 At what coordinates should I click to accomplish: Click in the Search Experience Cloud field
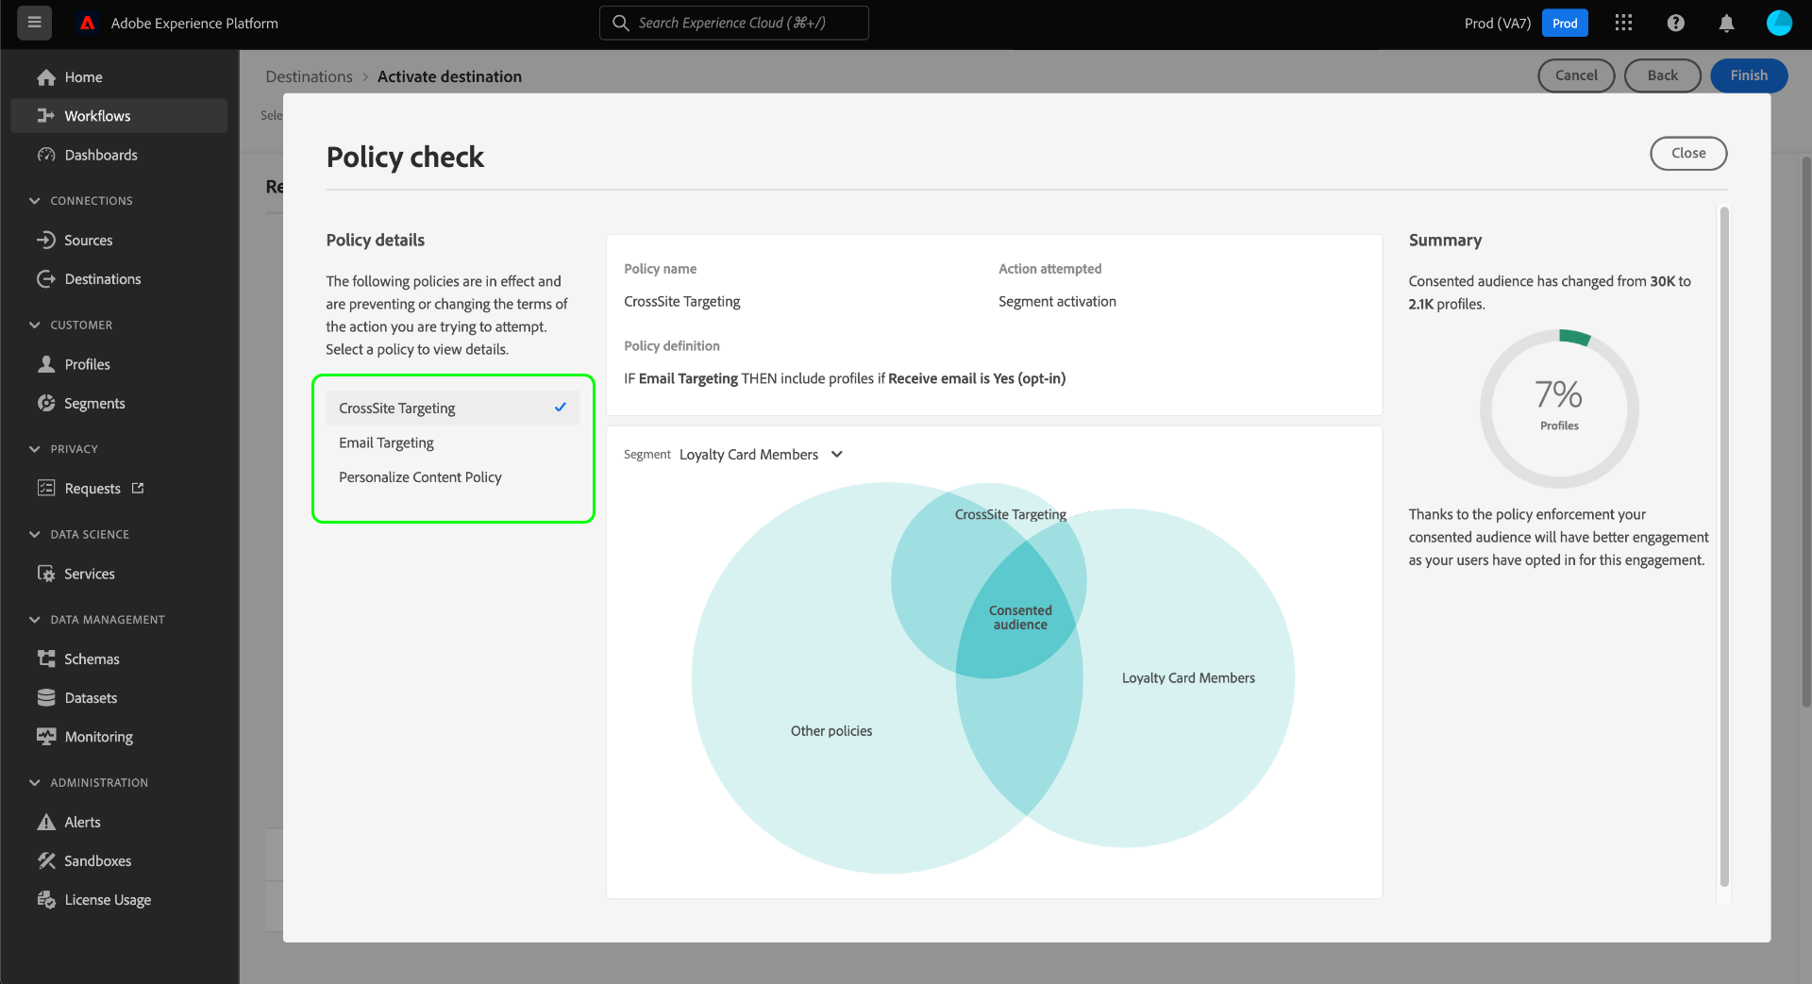pyautogui.click(x=734, y=23)
